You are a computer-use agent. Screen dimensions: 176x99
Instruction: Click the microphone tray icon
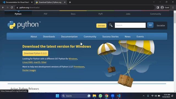pos(148,96)
